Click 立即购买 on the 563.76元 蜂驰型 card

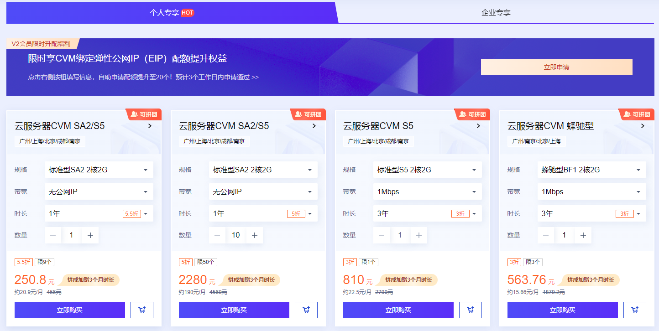[x=563, y=310]
